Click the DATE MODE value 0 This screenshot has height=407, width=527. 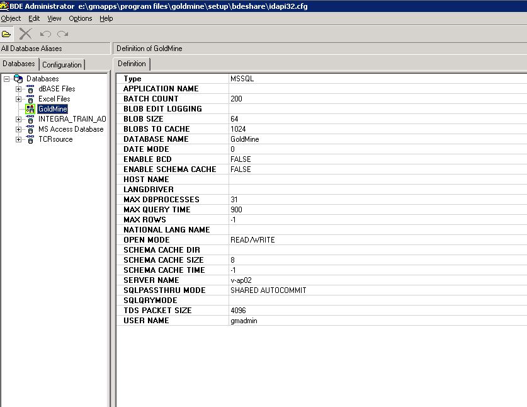(x=232, y=149)
